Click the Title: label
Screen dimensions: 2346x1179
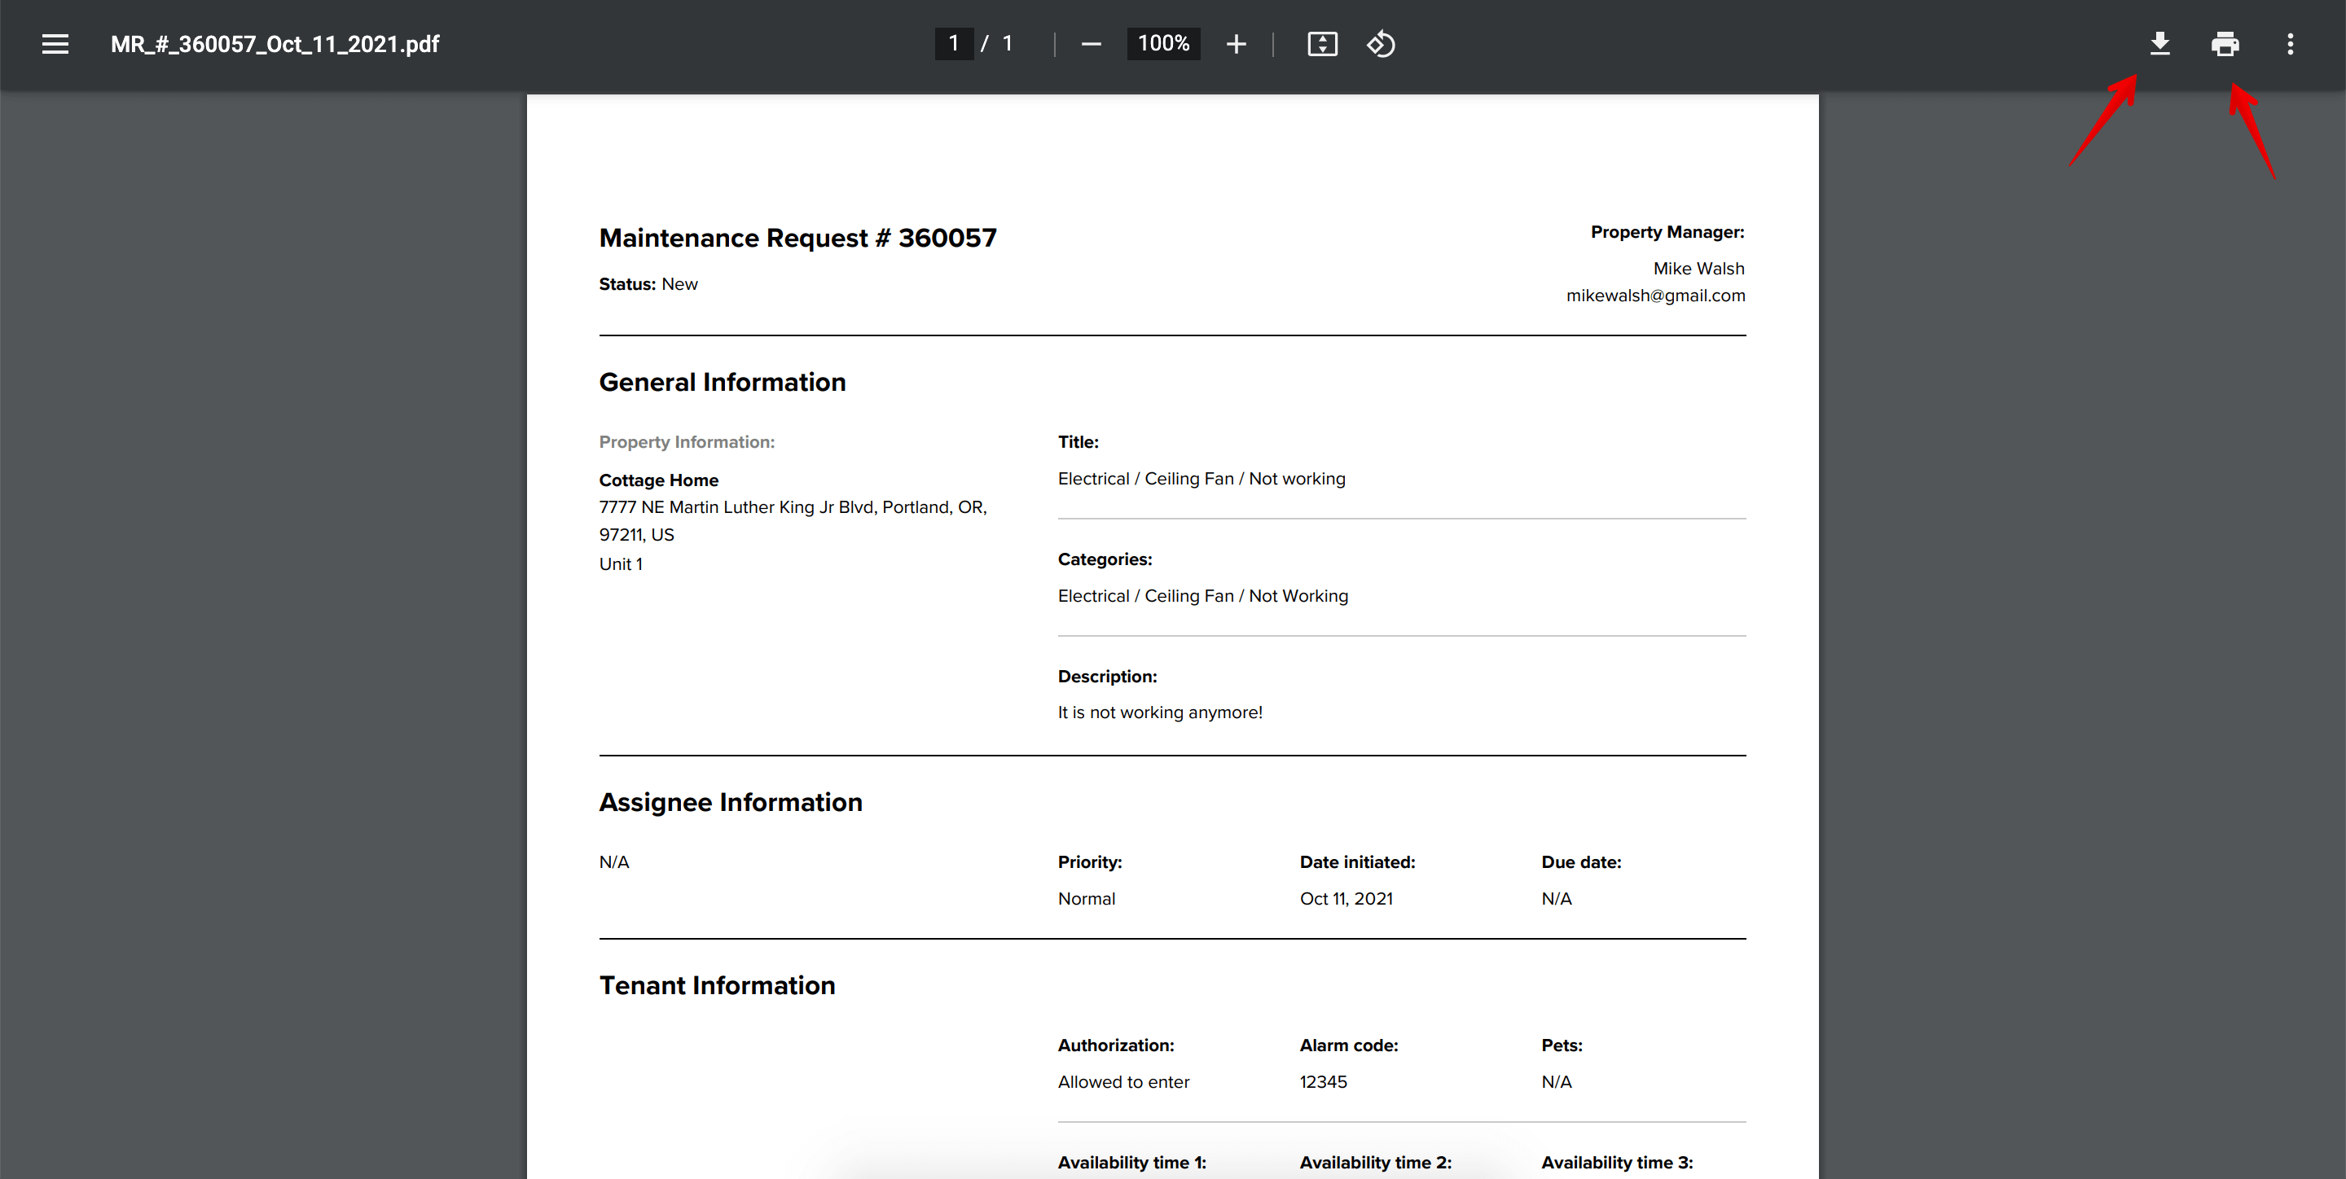tap(1078, 442)
